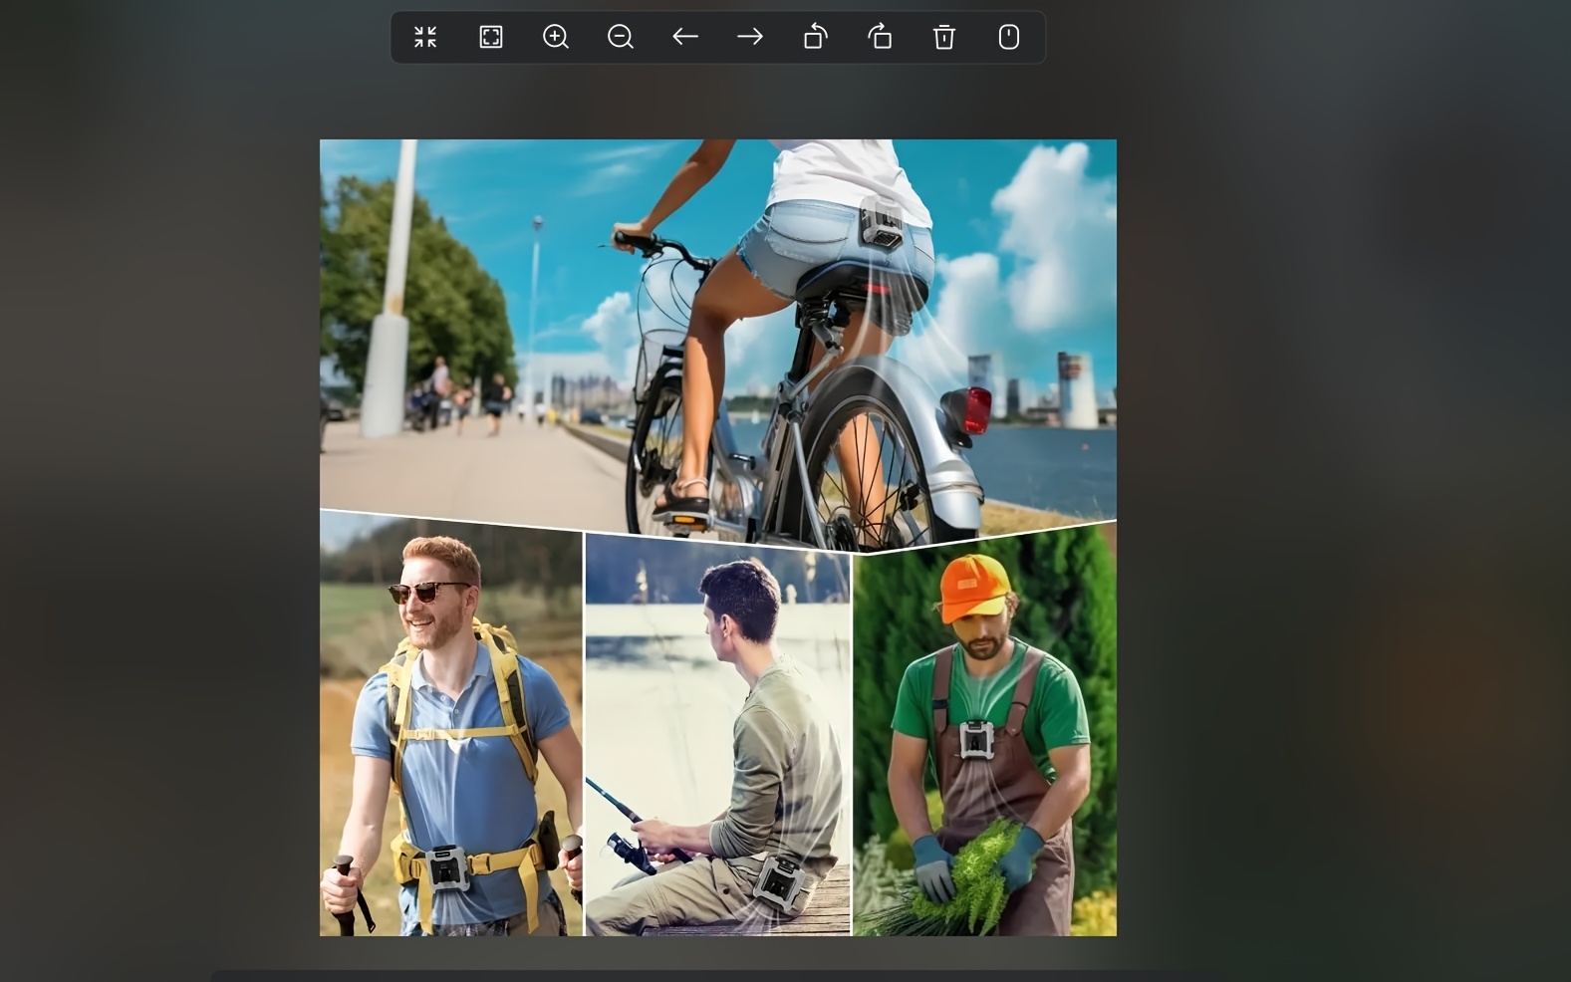Click the hiker's sunglasses in the photo

click(x=427, y=593)
